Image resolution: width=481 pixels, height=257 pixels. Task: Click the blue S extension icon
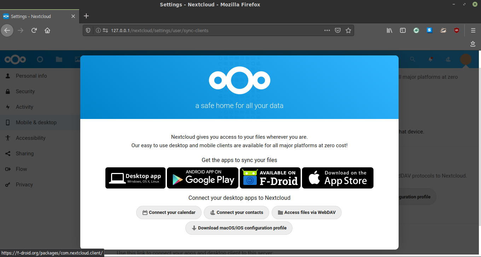[x=429, y=30]
